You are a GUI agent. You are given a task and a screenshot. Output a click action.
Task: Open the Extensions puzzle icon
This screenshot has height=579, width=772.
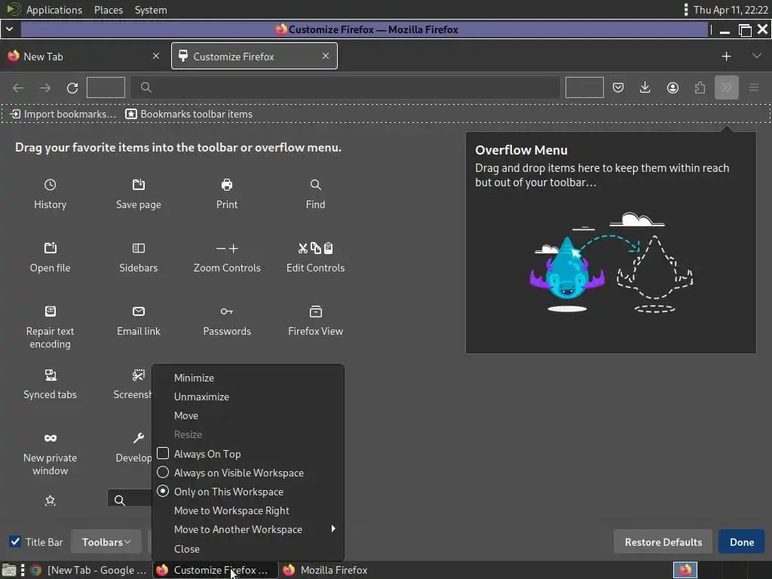point(700,87)
